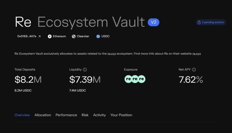Image resolution: width=232 pixels, height=133 pixels.
Task: Click the Ethereum network logo icon
Action: click(x=49, y=36)
